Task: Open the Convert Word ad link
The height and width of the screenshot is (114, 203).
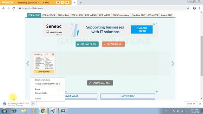Action: 81,96
